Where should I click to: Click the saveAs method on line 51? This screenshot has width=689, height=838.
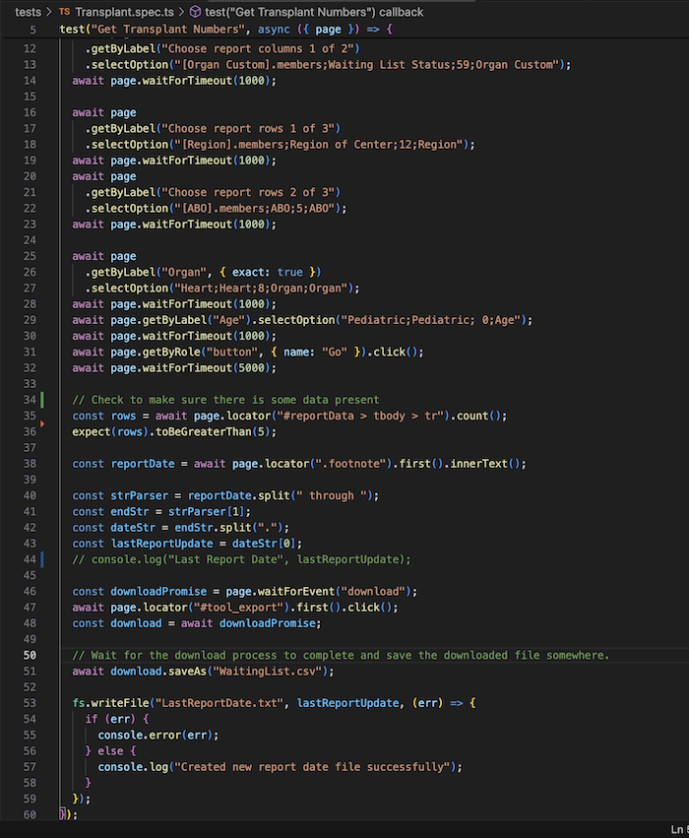point(187,672)
